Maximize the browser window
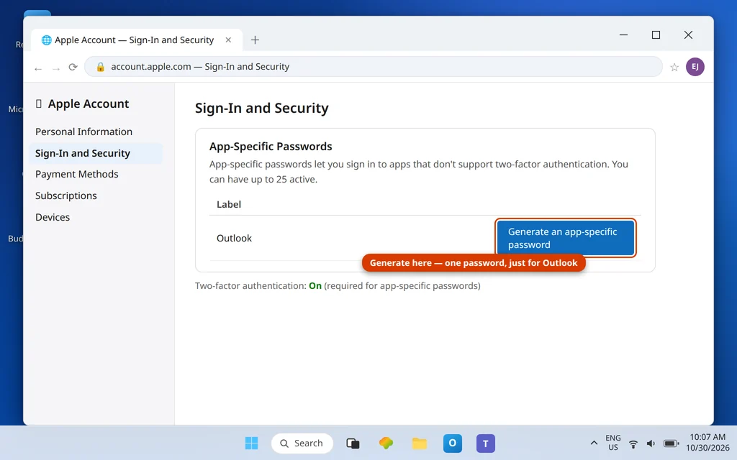 656,34
